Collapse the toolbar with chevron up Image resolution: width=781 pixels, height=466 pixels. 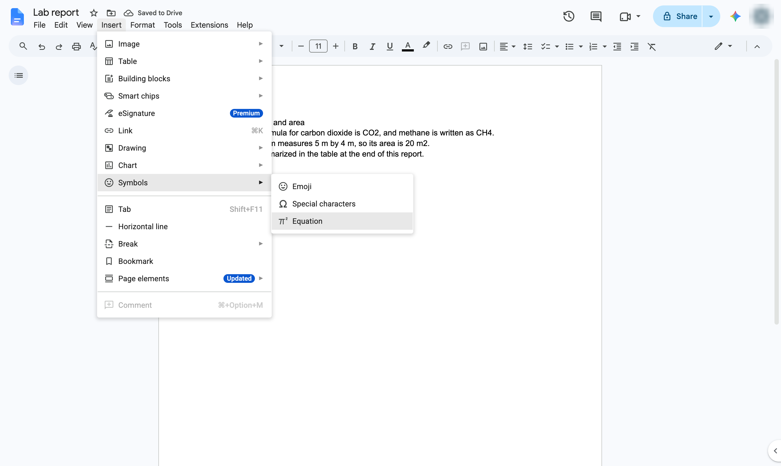point(757,47)
